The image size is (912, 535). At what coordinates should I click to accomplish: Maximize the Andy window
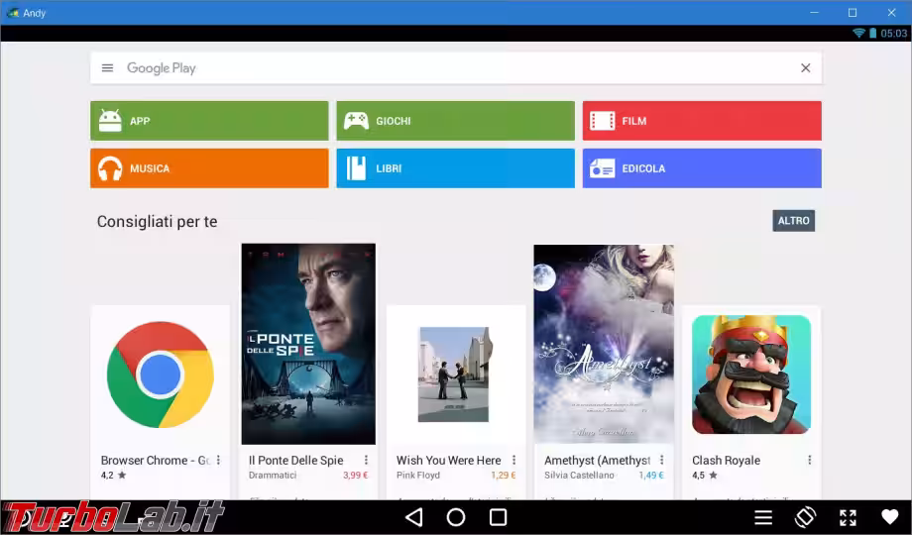coord(853,12)
